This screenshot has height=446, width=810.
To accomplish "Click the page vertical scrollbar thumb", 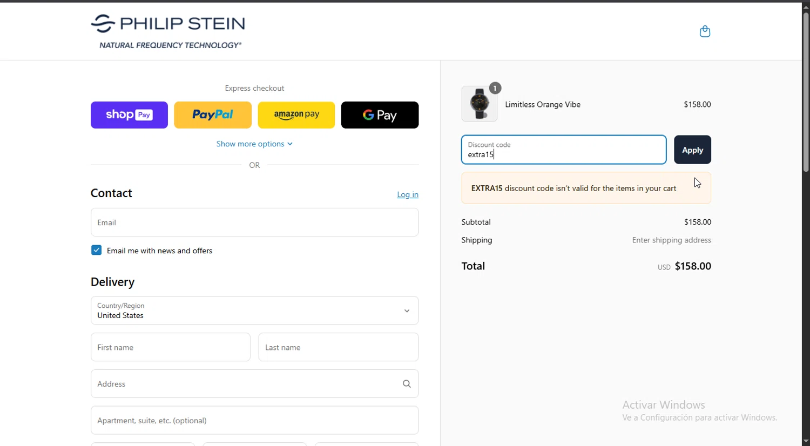I will point(806,92).
